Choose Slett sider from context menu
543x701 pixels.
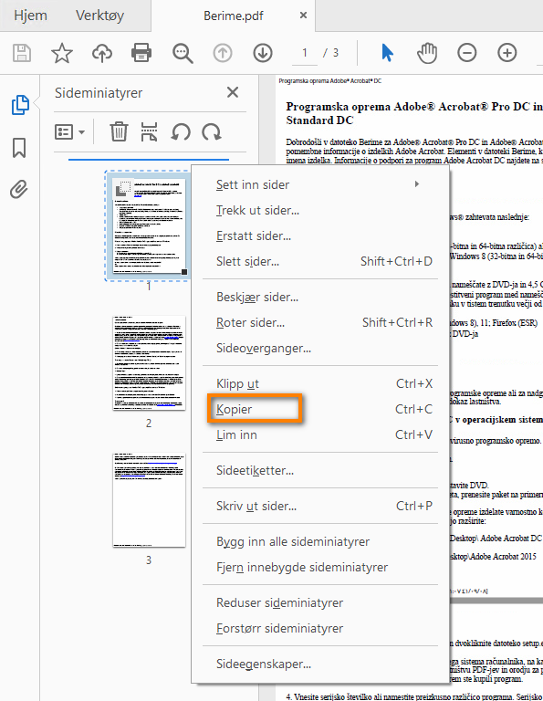[x=320, y=261]
